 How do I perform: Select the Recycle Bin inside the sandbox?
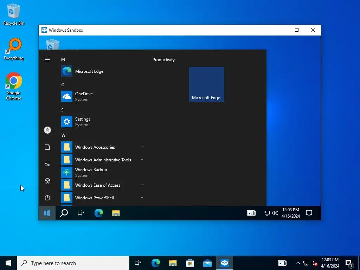click(53, 44)
